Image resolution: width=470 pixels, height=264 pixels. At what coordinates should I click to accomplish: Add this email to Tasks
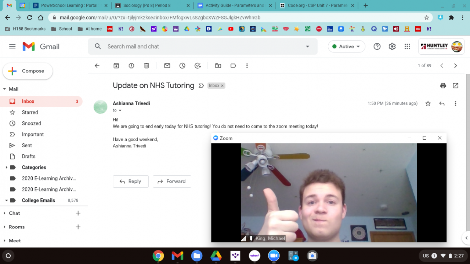point(198,66)
